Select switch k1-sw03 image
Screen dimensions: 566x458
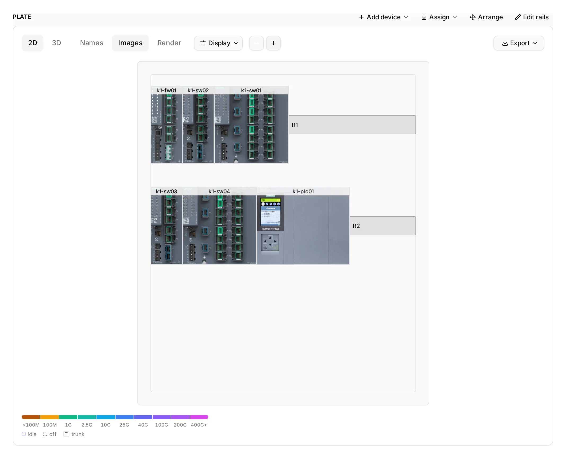(x=166, y=226)
